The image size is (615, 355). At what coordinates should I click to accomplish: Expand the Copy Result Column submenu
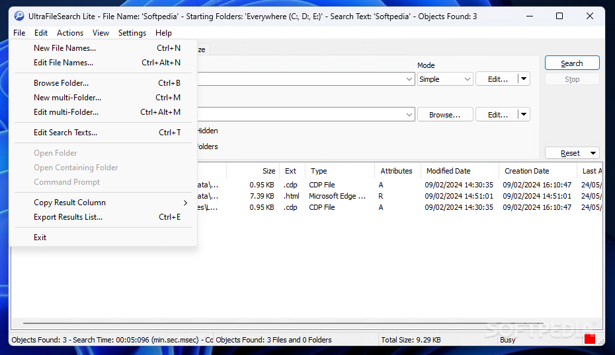[103, 203]
